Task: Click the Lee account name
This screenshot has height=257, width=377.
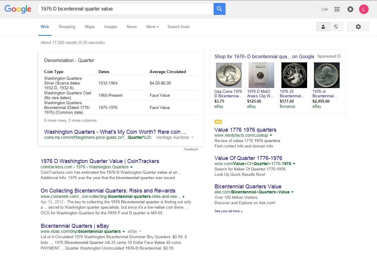Action: (x=325, y=9)
